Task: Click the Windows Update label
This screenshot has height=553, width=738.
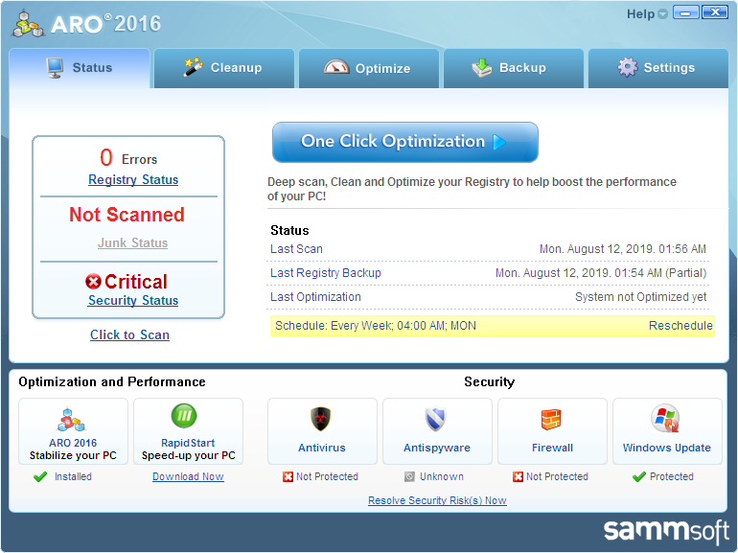Action: coord(667,448)
